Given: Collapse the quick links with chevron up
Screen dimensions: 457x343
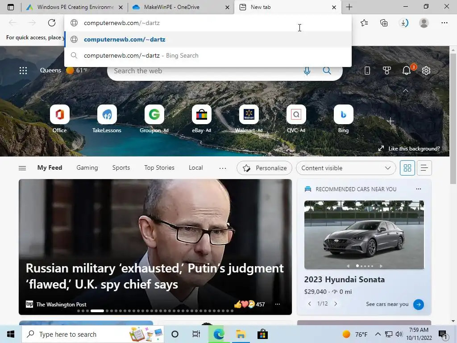Looking at the screenshot, I should point(405,91).
